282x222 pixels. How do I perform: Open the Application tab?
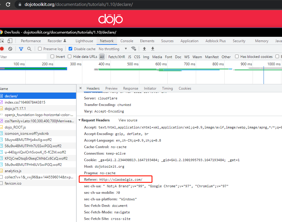point(189,41)
